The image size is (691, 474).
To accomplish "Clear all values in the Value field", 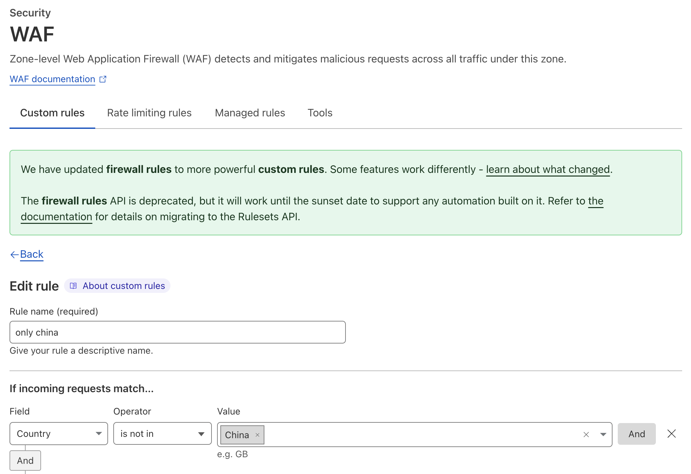I will [586, 435].
